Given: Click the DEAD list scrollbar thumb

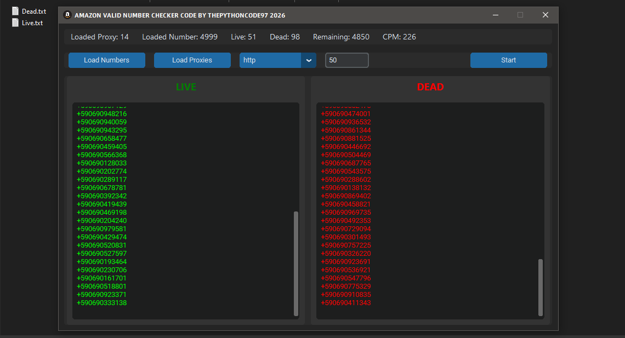Looking at the screenshot, I should [541, 288].
